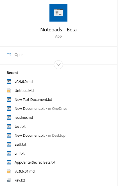Click the large Notepads Beta app icon
Screen dimensions: 118x186
tap(58, 13)
